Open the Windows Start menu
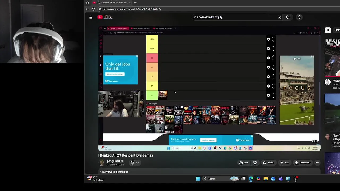340x191 pixels. tap(198, 179)
